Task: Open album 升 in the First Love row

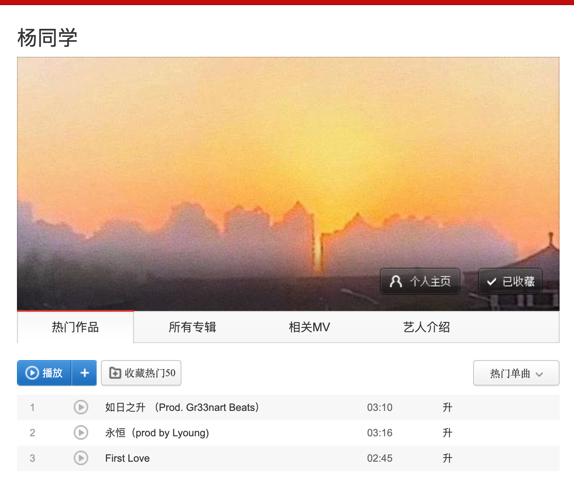Action: pos(447,458)
